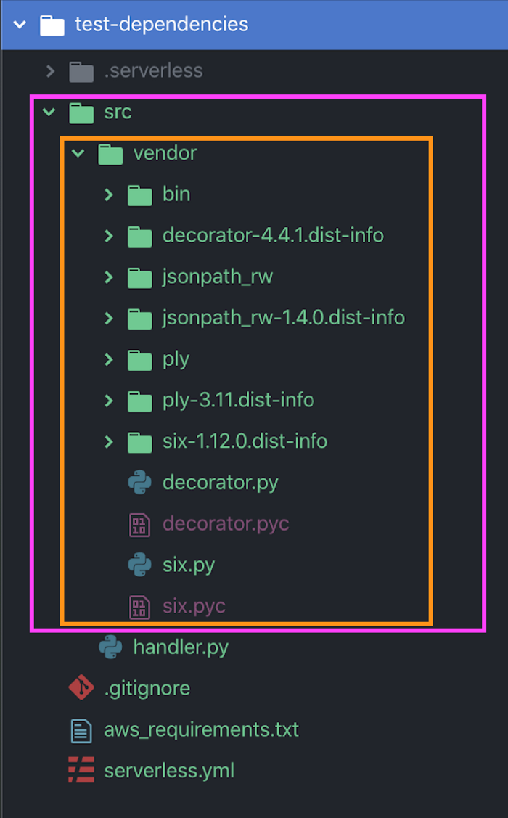
Task: Select the ply-3.11.dist-info folder
Action: point(238,401)
